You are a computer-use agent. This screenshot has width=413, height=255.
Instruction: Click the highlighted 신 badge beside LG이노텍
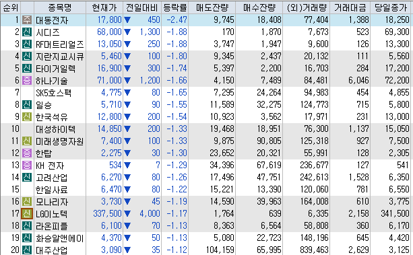coord(26,214)
